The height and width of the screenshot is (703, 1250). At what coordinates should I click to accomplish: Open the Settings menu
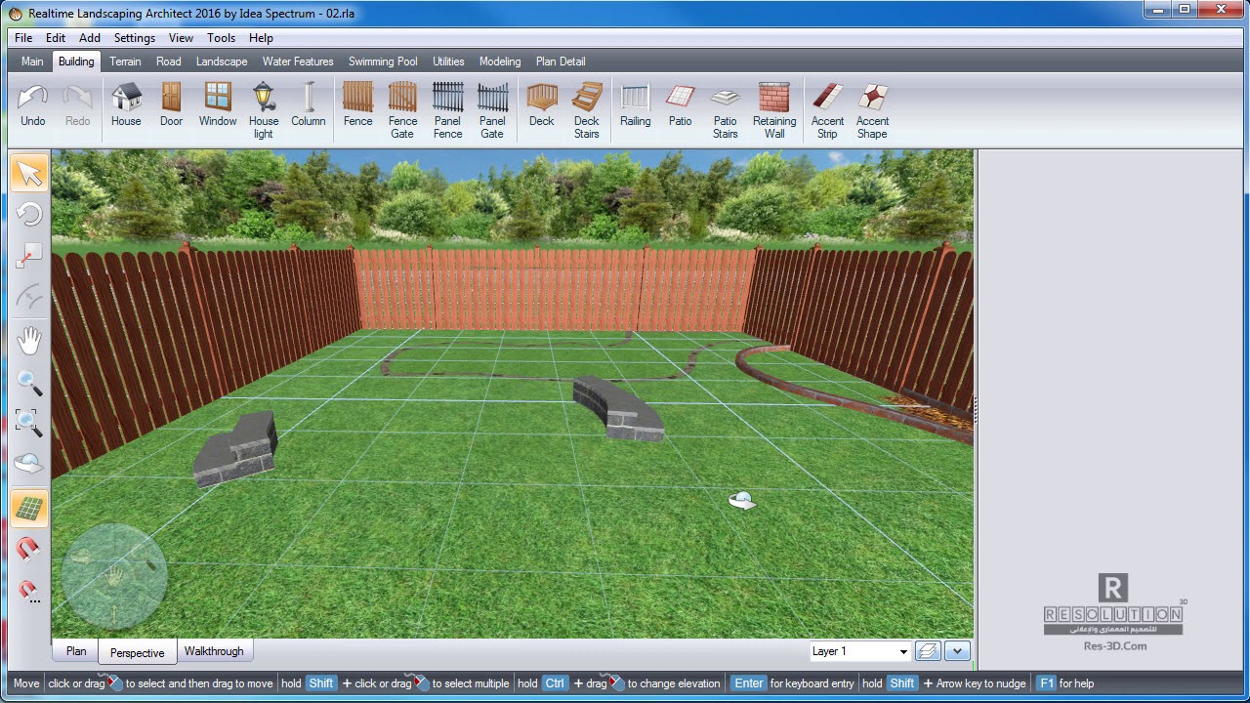(135, 38)
